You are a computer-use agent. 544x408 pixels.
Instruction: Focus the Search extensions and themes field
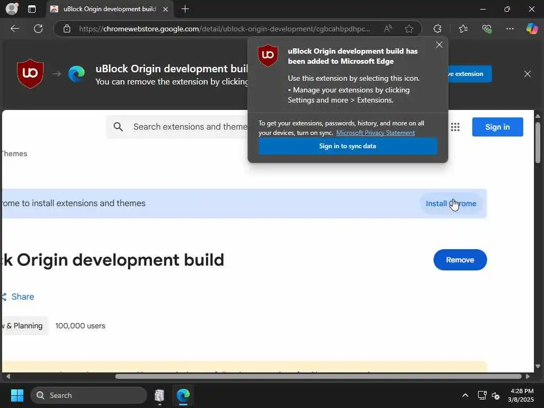pyautogui.click(x=190, y=126)
